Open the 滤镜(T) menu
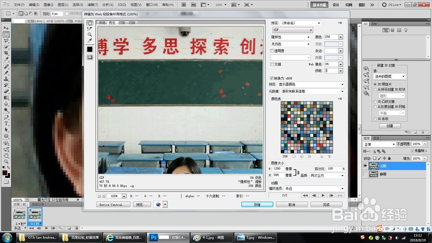 click(x=92, y=5)
